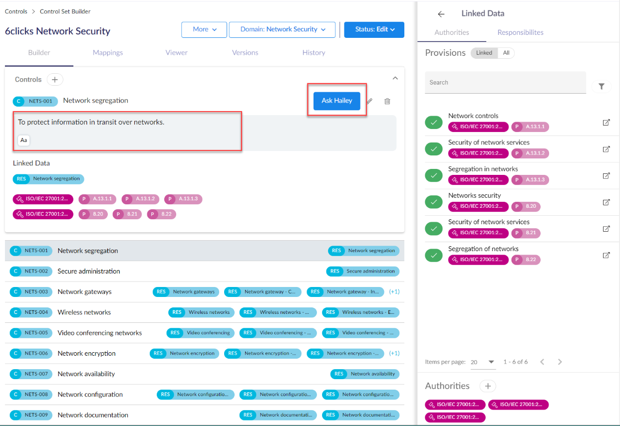The image size is (620, 426).
Task: Expand the Status: Edit dropdown
Action: click(x=374, y=29)
